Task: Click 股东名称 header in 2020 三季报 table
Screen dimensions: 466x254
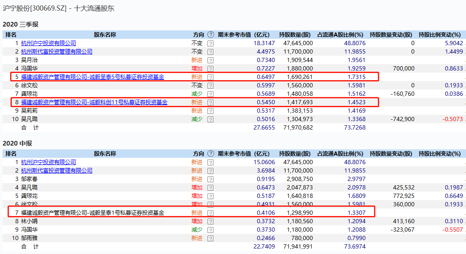Action: (105, 35)
